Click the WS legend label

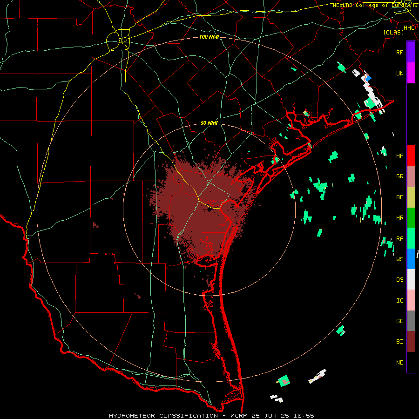pyautogui.click(x=399, y=259)
